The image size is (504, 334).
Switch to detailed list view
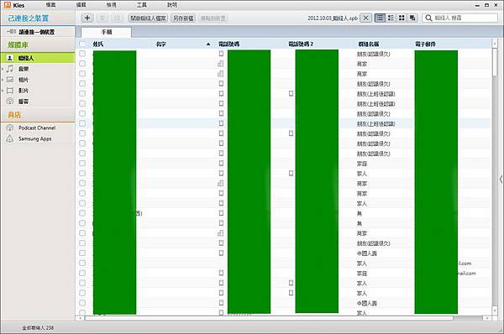(391, 18)
